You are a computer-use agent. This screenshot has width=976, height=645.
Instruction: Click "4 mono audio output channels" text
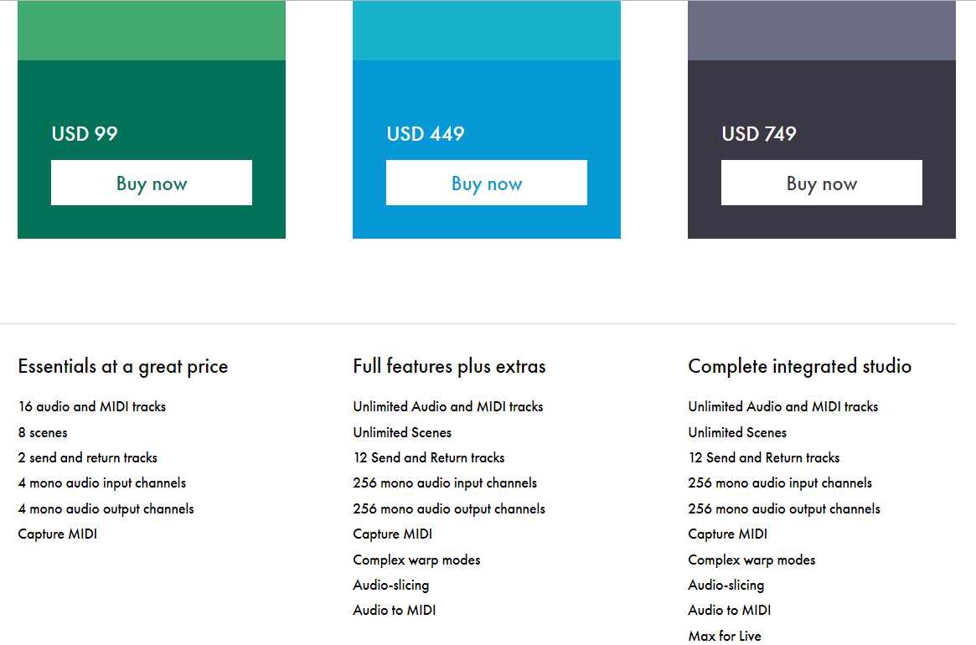pos(106,508)
